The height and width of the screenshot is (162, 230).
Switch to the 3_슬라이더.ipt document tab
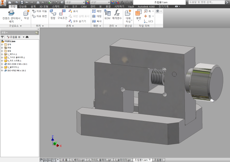(x=123, y=160)
